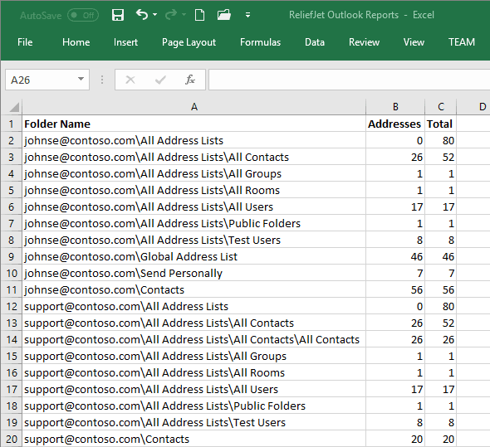Click the Select All corner triangle
This screenshot has width=490, height=447.
(x=14, y=107)
